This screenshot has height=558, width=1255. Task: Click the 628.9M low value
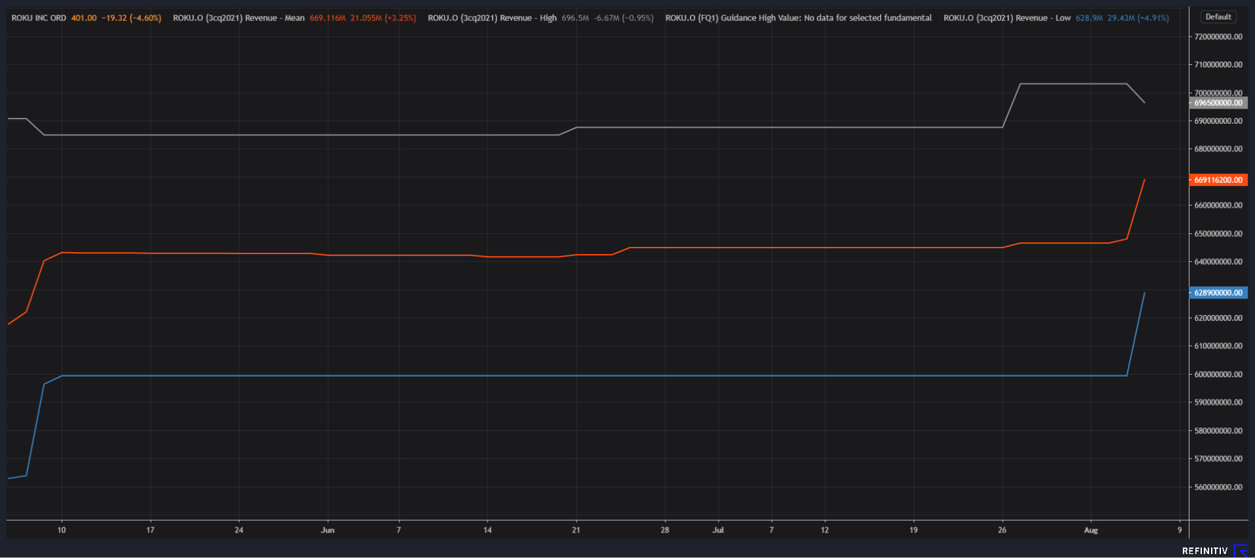click(x=1089, y=18)
